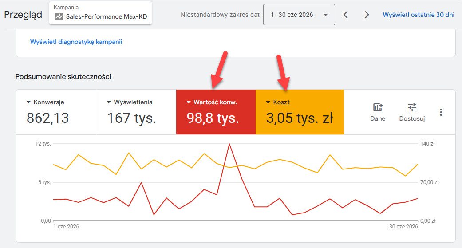Image resolution: width=462 pixels, height=248 pixels.
Task: Click the red line peak in chart
Action: tap(229, 144)
